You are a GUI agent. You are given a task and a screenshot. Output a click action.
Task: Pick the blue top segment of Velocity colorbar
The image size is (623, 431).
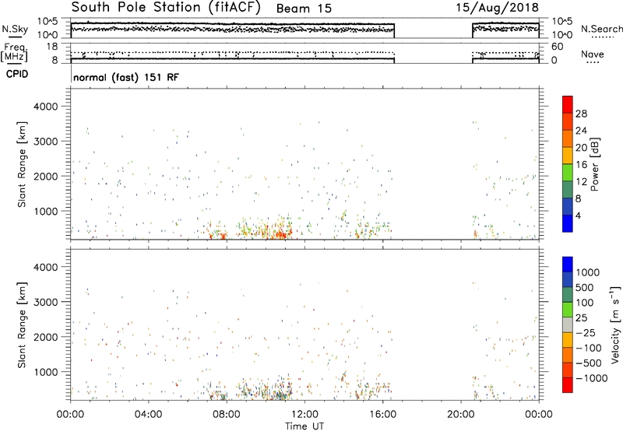coord(568,265)
